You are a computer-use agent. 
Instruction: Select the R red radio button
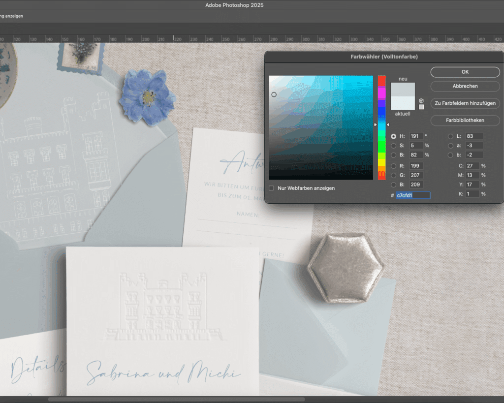point(393,166)
